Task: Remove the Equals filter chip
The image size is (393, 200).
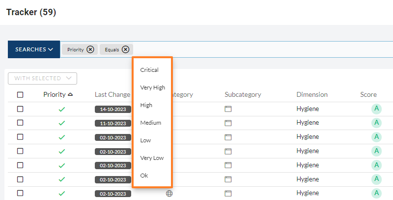Action: [x=126, y=49]
